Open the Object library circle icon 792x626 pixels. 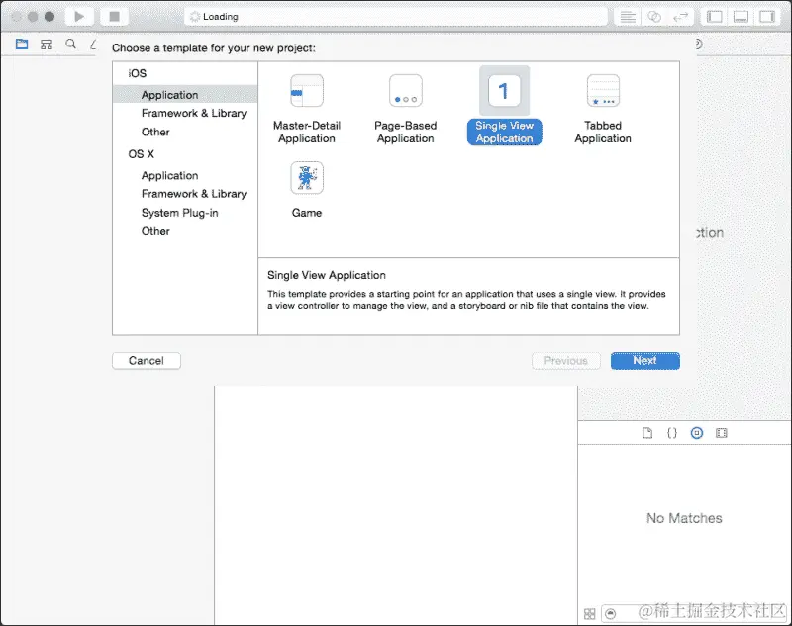tap(697, 433)
